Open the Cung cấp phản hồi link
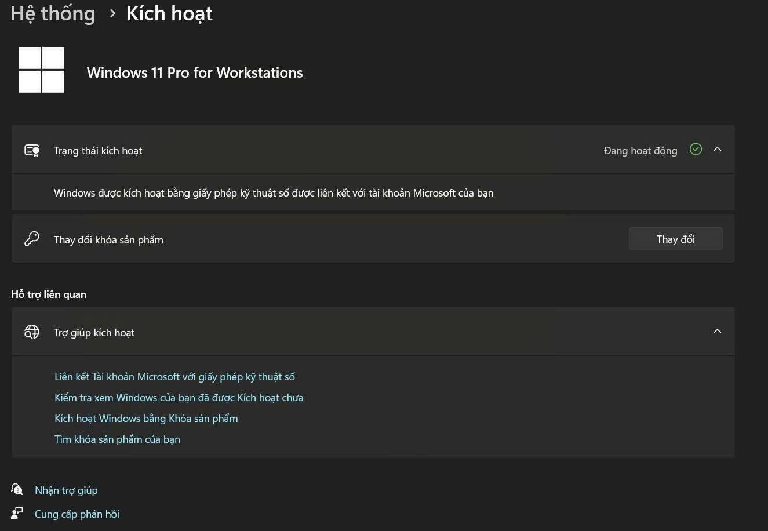768x531 pixels. tap(77, 514)
